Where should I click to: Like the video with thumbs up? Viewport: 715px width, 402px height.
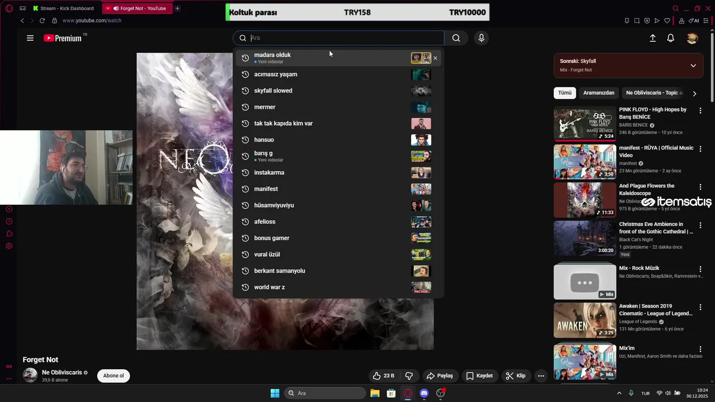(384, 376)
